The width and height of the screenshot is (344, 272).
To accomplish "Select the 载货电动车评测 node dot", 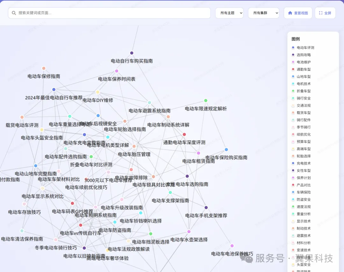I will (22, 117).
